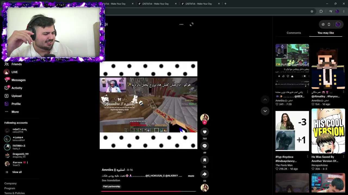Play the '-3 +1' rating video thumbnail
The width and height of the screenshot is (348, 195).
click(x=292, y=131)
